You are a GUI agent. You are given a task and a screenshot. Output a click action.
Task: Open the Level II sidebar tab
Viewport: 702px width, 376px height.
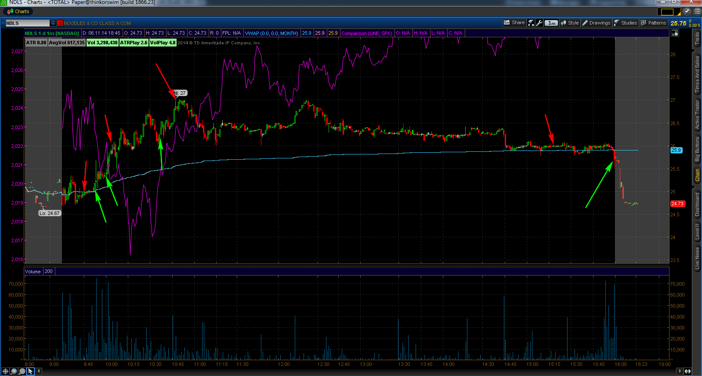coord(697,231)
